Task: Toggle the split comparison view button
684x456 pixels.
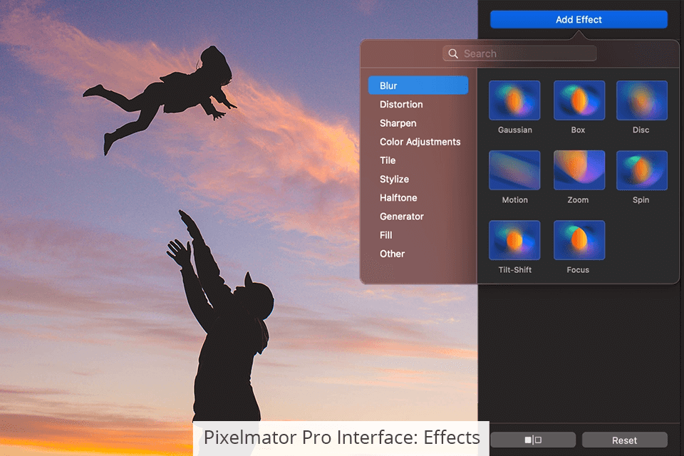Action: click(533, 440)
